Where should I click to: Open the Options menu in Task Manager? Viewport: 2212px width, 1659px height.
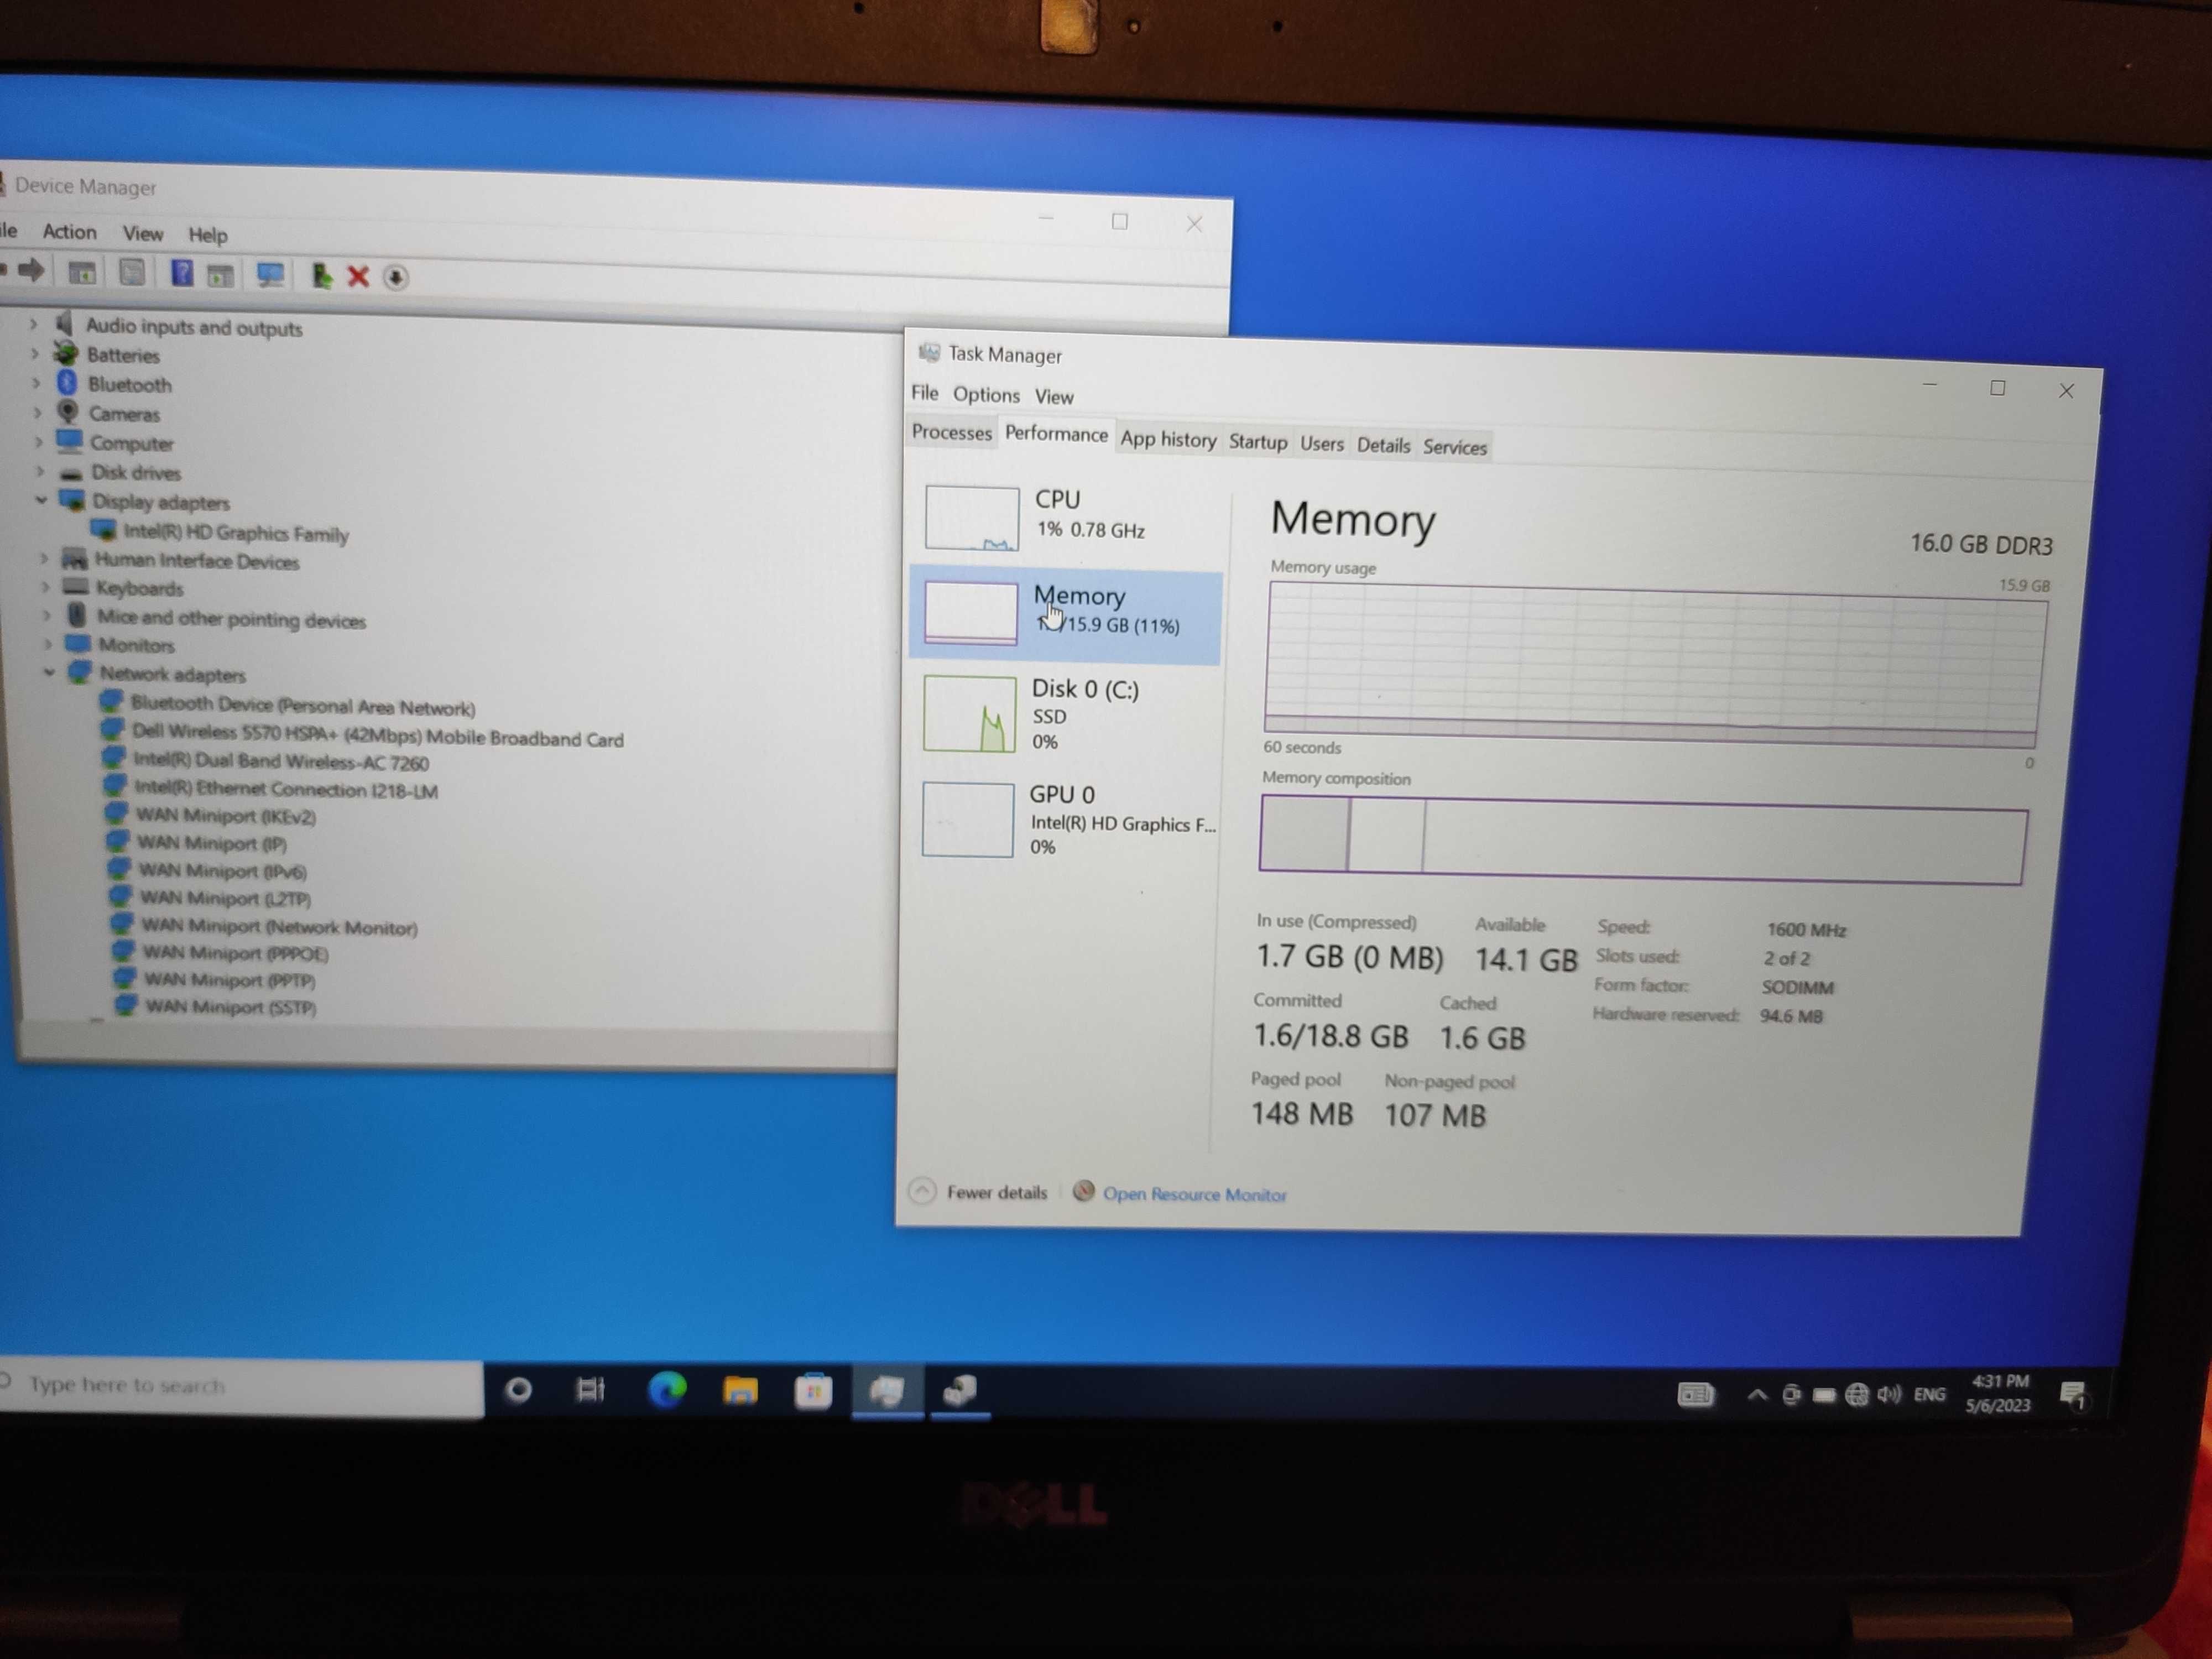[986, 395]
